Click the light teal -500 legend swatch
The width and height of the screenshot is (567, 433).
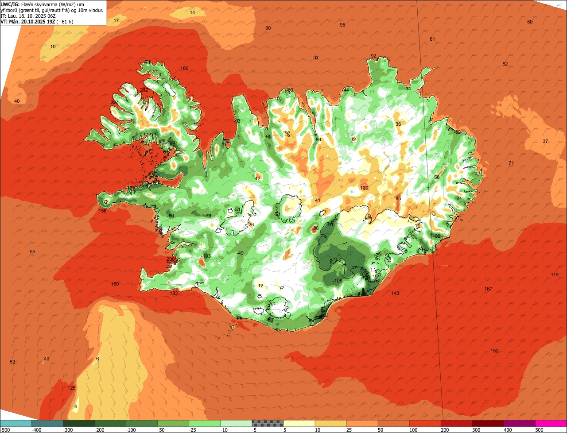(x=16, y=423)
